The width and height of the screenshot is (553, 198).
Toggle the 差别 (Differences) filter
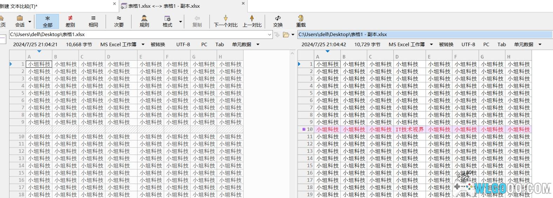pos(70,21)
